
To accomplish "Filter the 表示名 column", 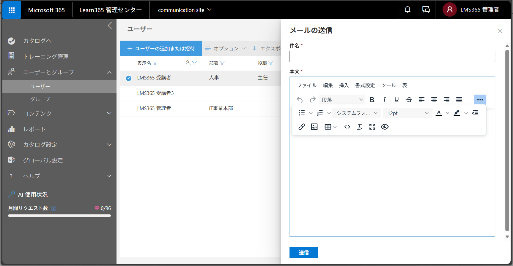I will click(x=155, y=63).
